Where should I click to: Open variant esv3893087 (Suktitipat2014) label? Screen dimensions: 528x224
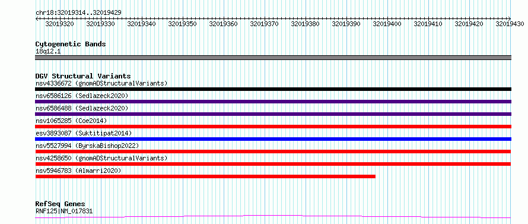(x=84, y=133)
